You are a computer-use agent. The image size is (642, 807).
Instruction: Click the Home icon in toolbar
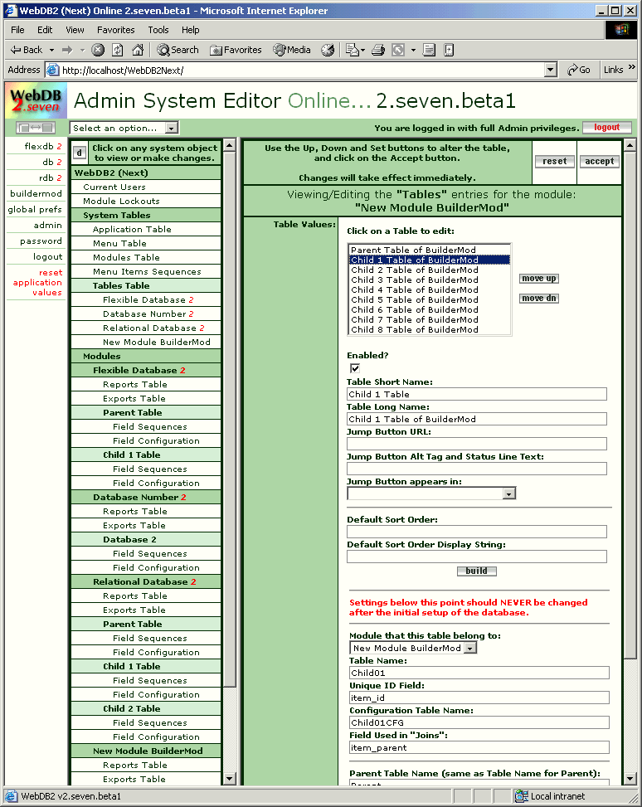pyautogui.click(x=138, y=50)
